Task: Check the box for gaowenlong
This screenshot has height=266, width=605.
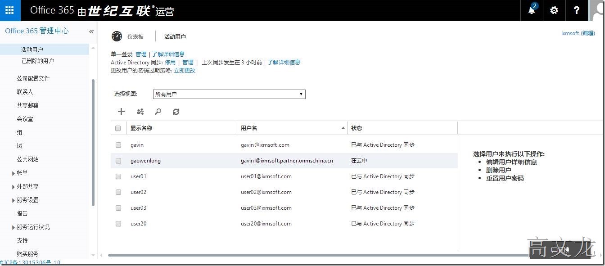Action: [118, 161]
